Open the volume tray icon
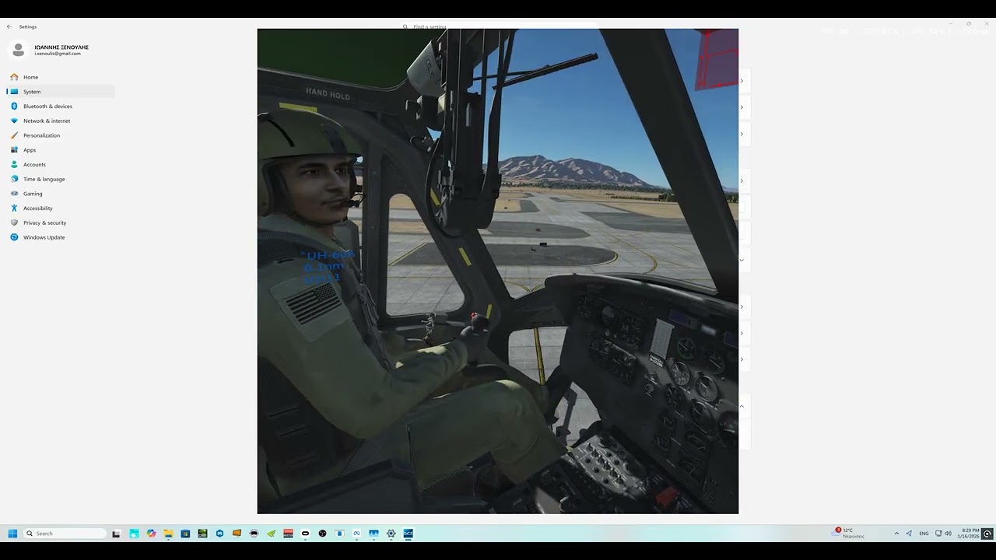This screenshot has width=996, height=560. 948,534
